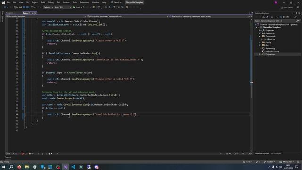Toggle Show All Files in Solution Explorer
Screen dimensions: 302x170
[x=287, y=17]
